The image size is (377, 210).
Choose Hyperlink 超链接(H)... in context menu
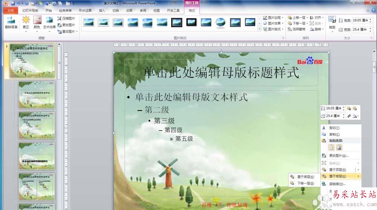pyautogui.click(x=341, y=184)
